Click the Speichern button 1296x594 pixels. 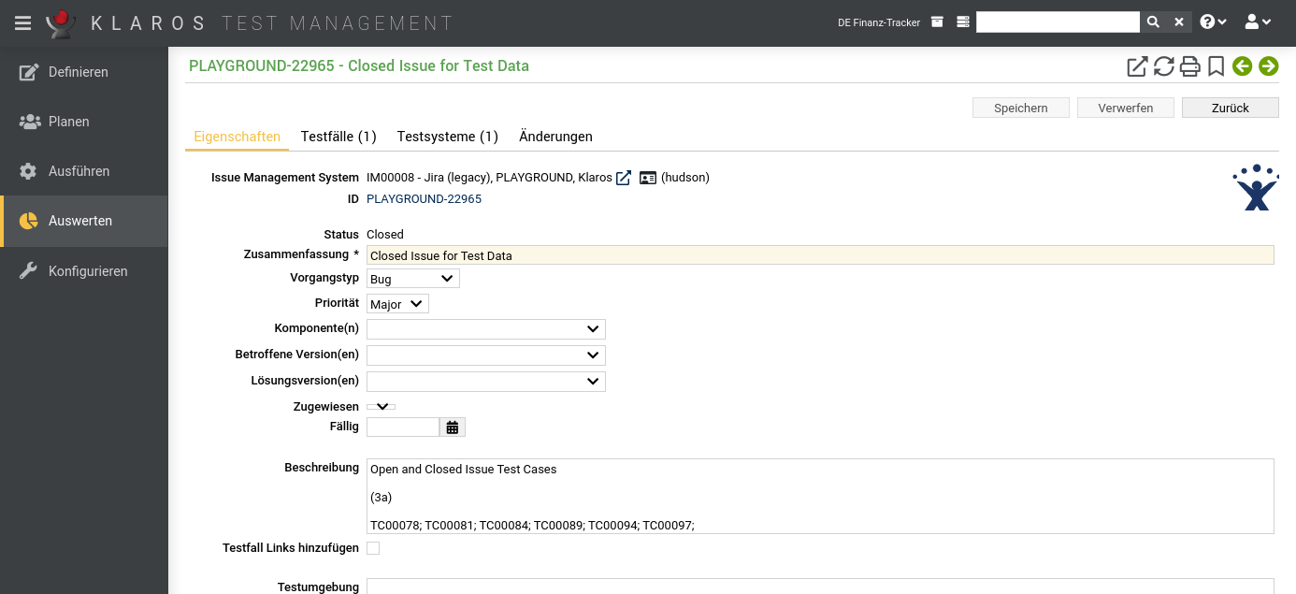[1020, 108]
